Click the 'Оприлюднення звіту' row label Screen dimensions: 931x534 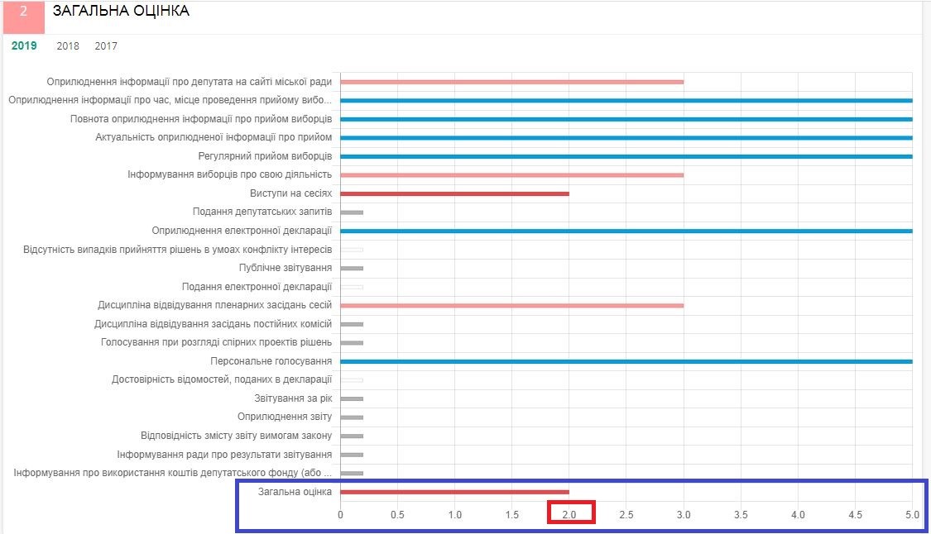[x=285, y=417]
